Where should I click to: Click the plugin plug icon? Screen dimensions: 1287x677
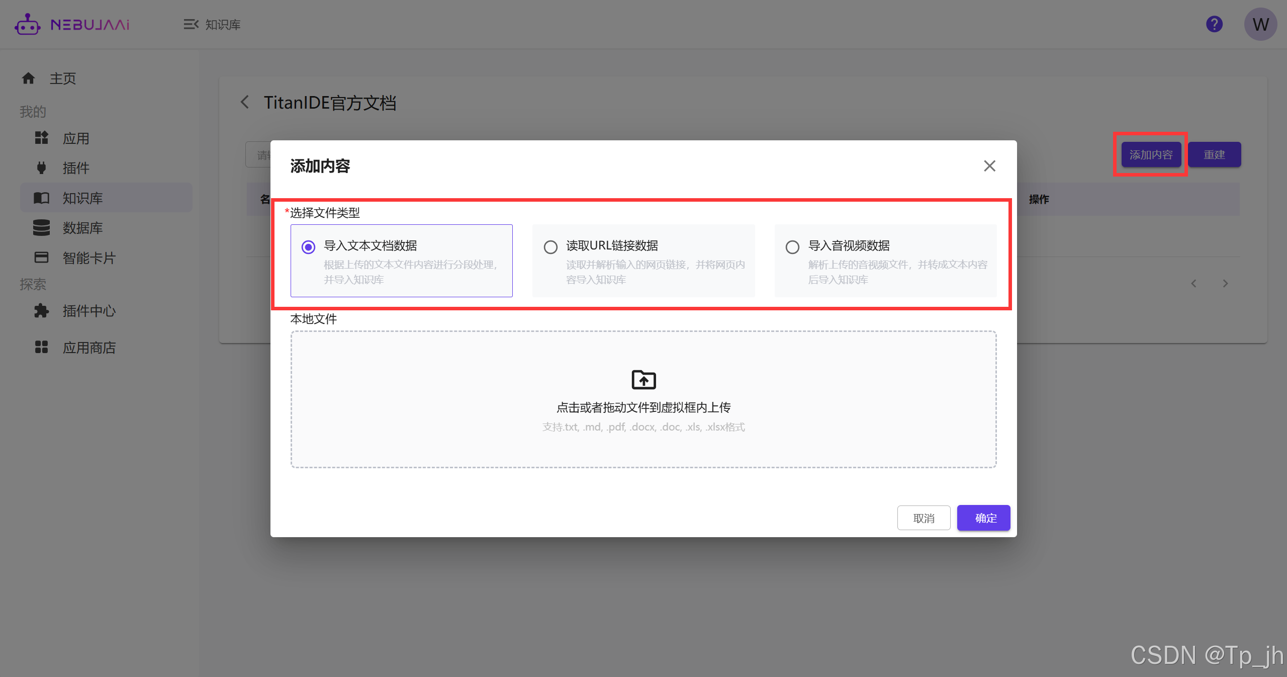pyautogui.click(x=41, y=167)
